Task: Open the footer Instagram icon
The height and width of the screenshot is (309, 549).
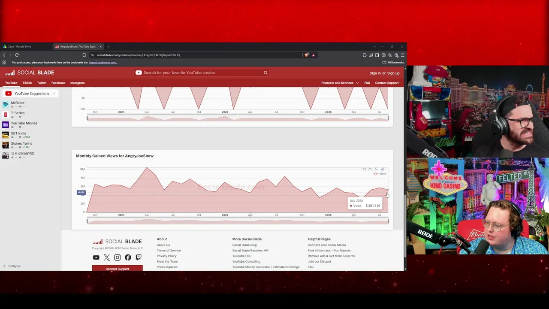Action: (x=117, y=257)
